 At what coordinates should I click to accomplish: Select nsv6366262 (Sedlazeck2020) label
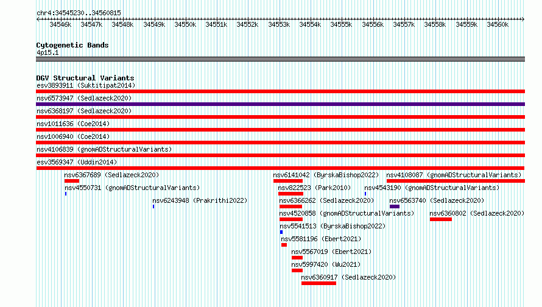[x=326, y=200]
